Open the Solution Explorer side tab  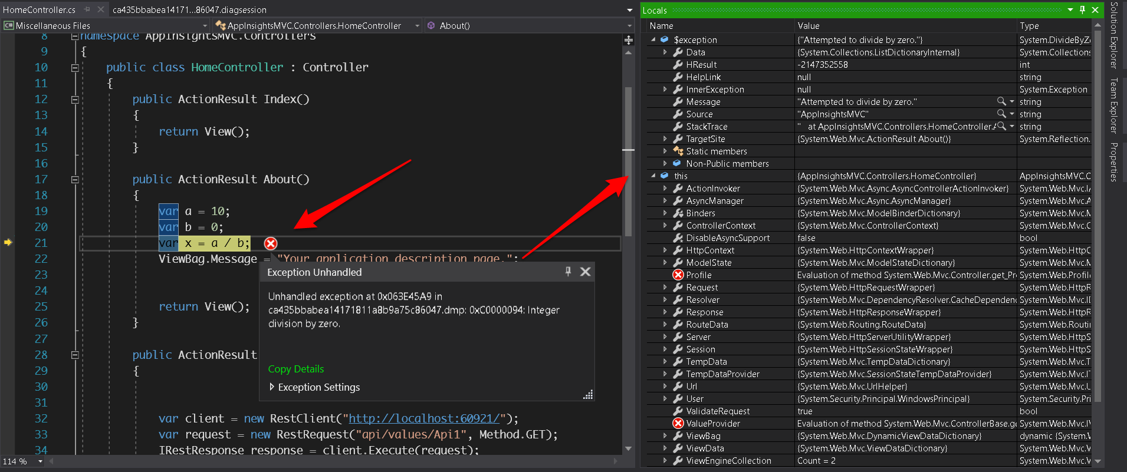[1114, 35]
